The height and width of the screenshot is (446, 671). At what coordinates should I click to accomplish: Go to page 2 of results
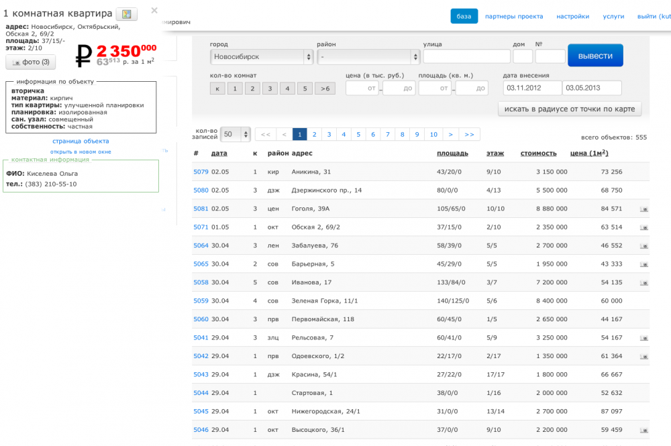[x=315, y=134]
